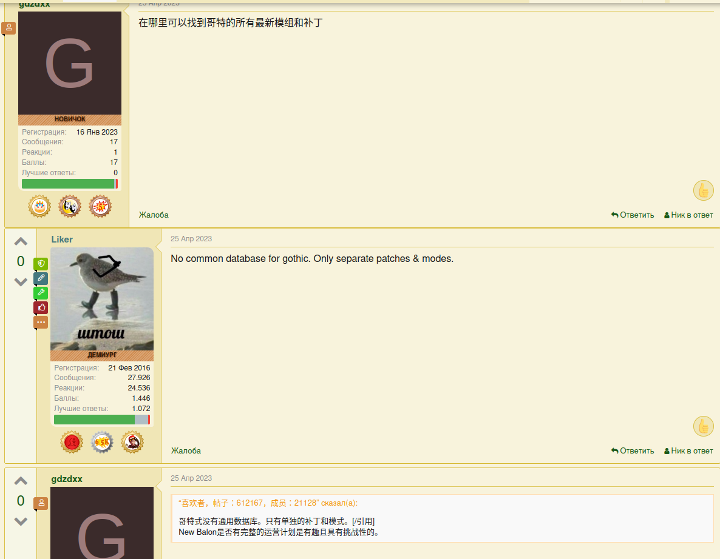This screenshot has height=559, width=720.
Task: Click Liker's Лучшие ответы value 1.072
Action: pyautogui.click(x=141, y=408)
